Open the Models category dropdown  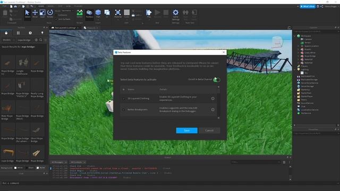click(8, 40)
